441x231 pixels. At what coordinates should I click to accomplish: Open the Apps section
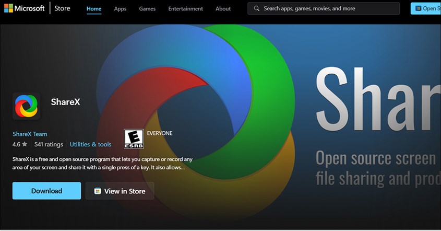(x=120, y=8)
